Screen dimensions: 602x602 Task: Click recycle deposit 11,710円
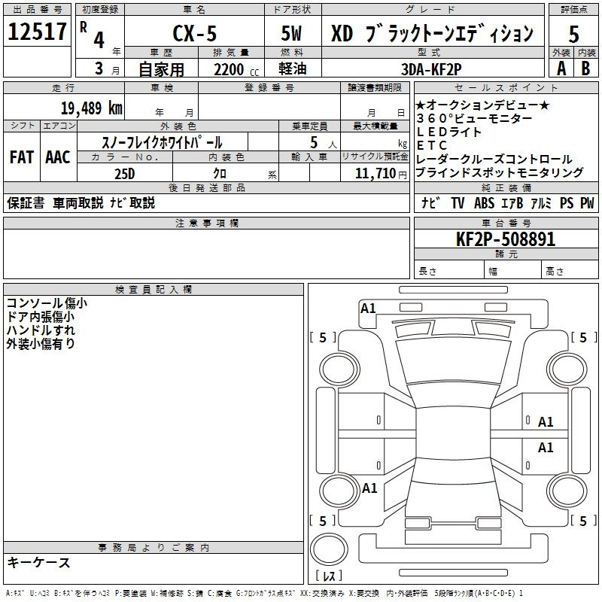[381, 174]
